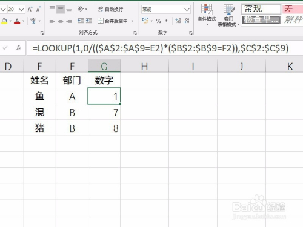The image size is (303, 227).
Task: Open the font color dropdown arrow
Action: [24, 21]
